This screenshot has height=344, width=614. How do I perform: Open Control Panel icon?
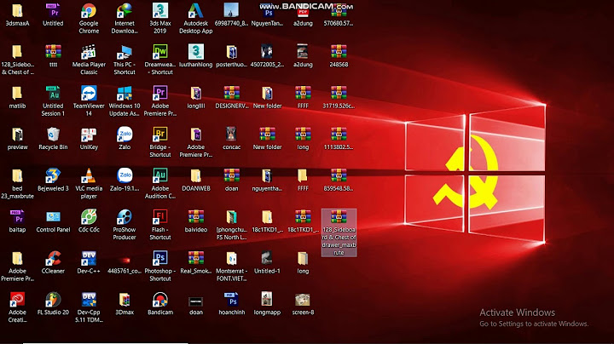tap(53, 217)
